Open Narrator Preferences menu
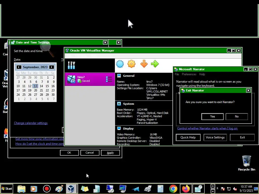Image resolution: width=259 pixels, height=194 pixels. pos(189,74)
